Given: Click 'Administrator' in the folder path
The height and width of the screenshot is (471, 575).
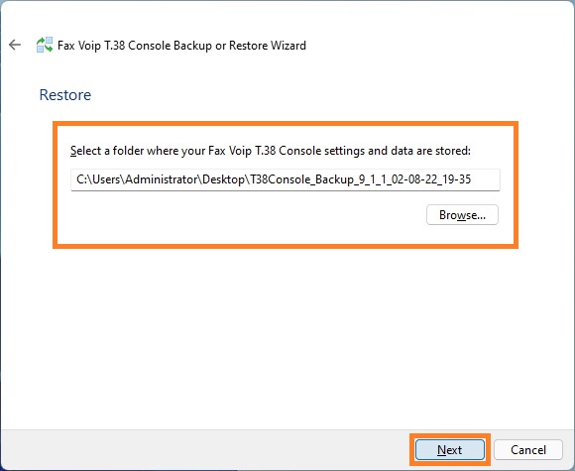Looking at the screenshot, I should pyautogui.click(x=162, y=179).
